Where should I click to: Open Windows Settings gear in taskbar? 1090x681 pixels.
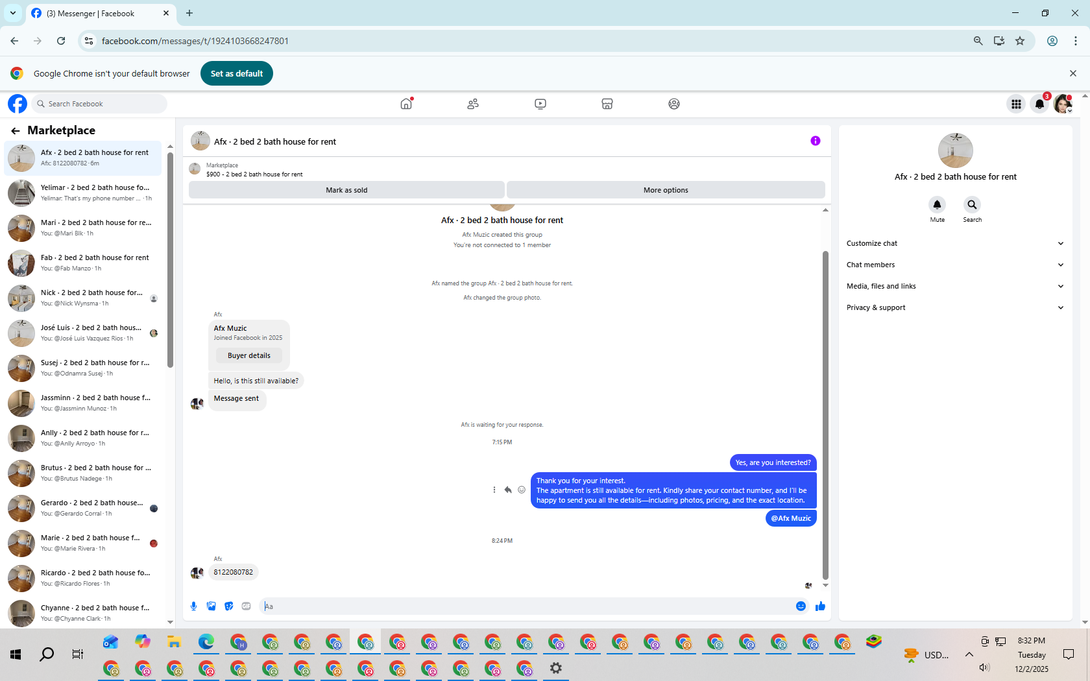556,668
